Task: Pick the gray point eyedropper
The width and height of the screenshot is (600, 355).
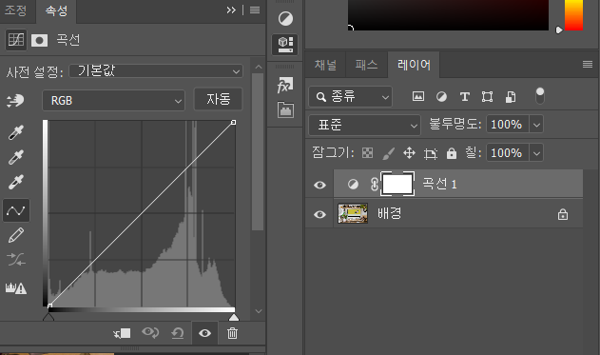Action: coord(15,157)
